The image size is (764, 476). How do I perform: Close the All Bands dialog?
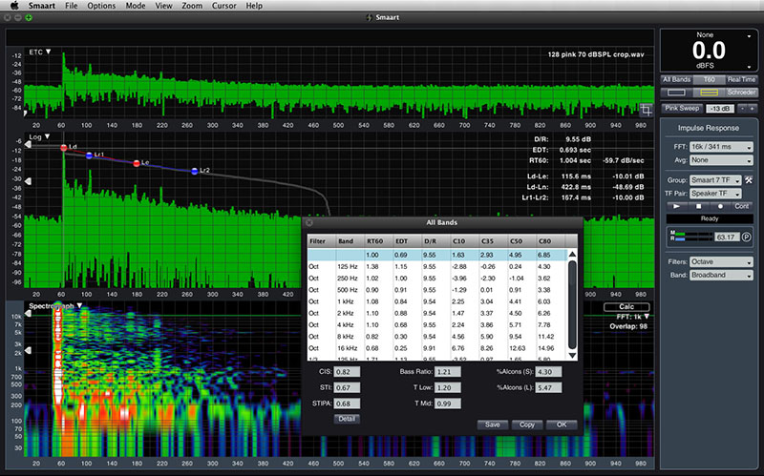point(308,222)
